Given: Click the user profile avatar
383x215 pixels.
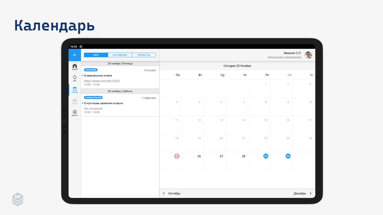Looking at the screenshot, I should (308, 55).
